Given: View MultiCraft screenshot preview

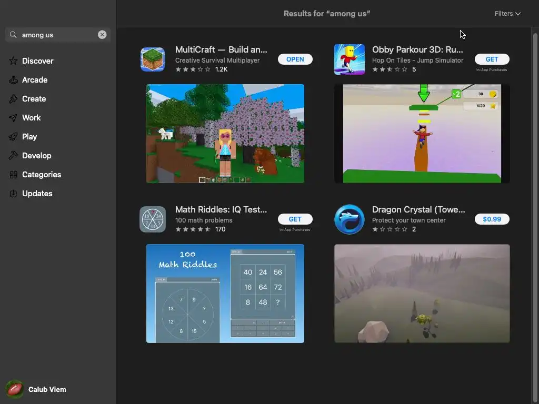Looking at the screenshot, I should click(225, 134).
